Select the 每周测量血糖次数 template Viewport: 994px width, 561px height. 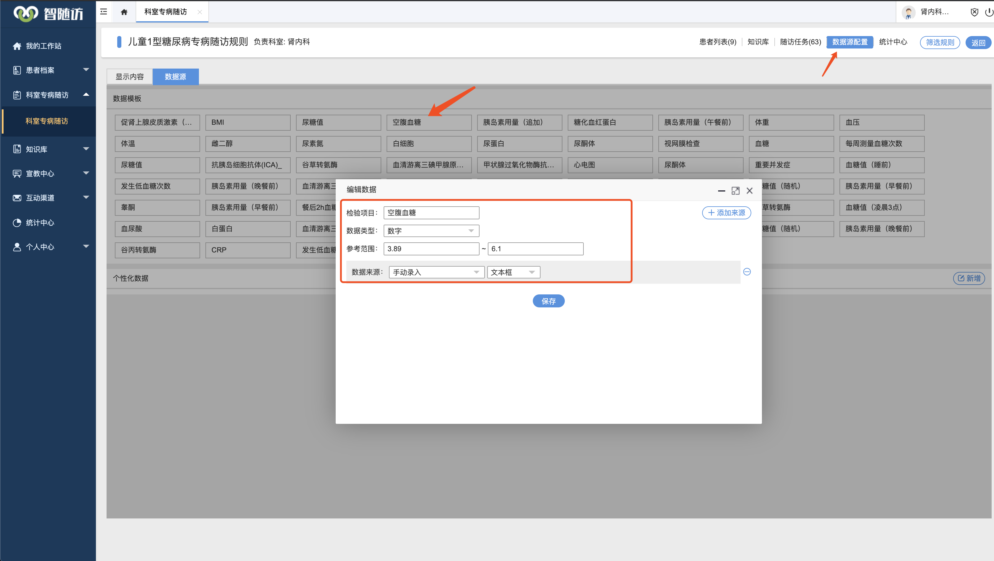pos(882,143)
